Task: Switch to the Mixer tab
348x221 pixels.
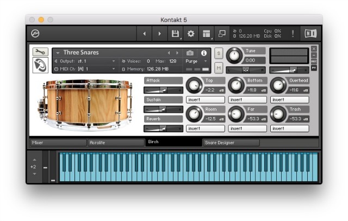Action: pos(58,143)
